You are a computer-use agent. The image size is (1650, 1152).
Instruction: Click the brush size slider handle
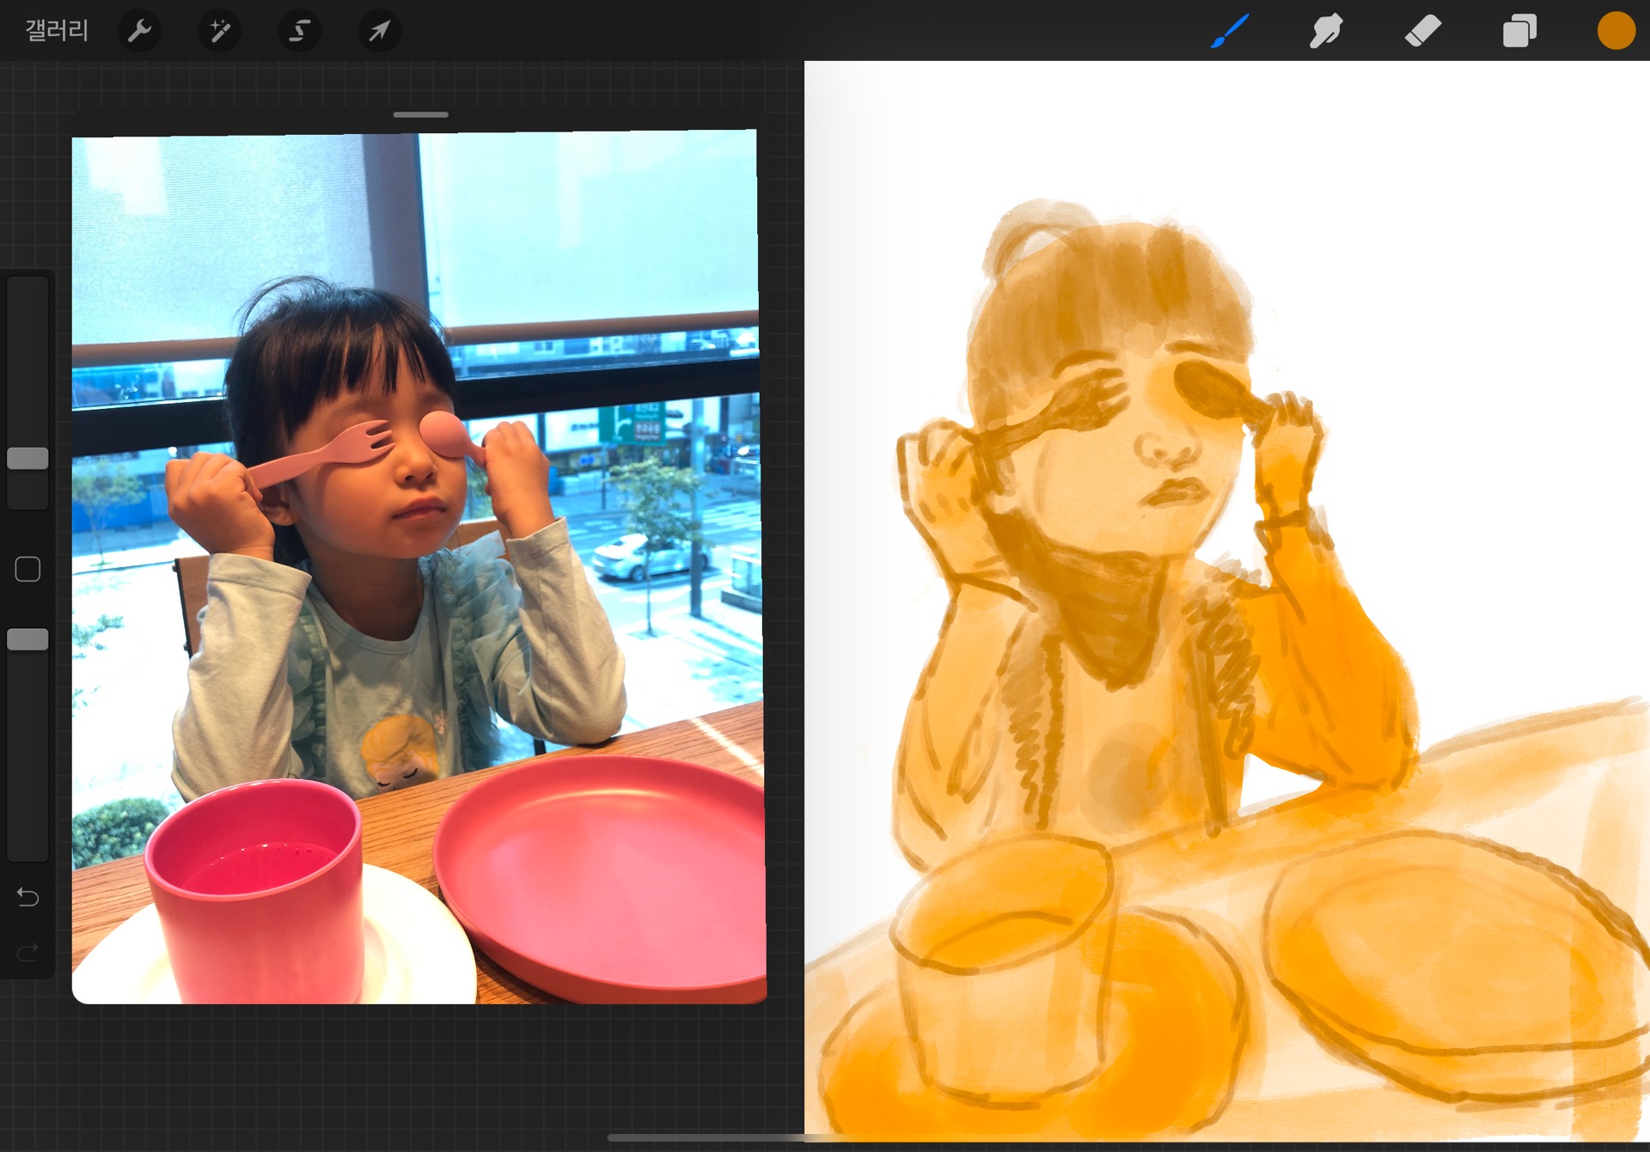coord(27,458)
